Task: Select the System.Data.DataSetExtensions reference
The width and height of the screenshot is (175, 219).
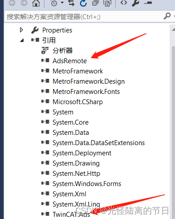Action: pyautogui.click(x=98, y=143)
